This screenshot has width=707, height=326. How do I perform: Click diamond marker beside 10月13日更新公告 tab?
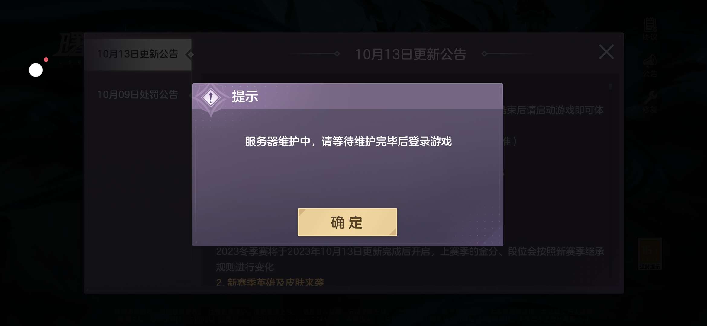pyautogui.click(x=190, y=55)
